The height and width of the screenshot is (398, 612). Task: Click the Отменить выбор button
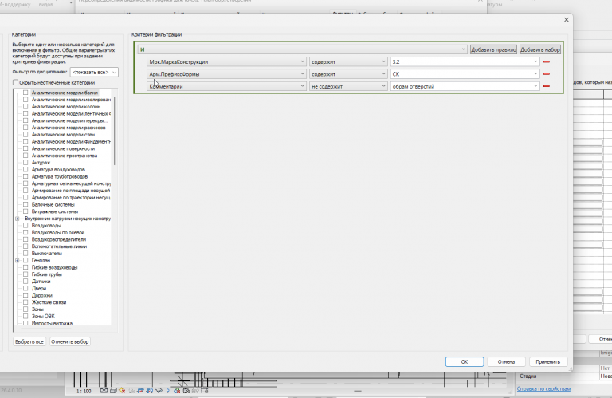[x=70, y=341]
